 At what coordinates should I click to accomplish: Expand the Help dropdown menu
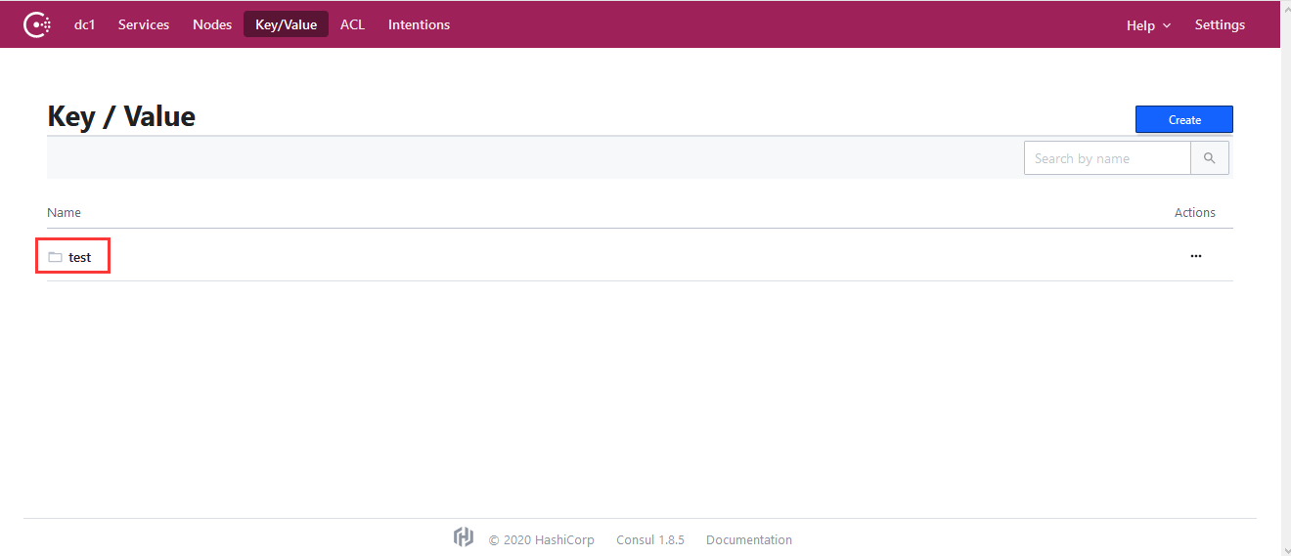click(1148, 25)
